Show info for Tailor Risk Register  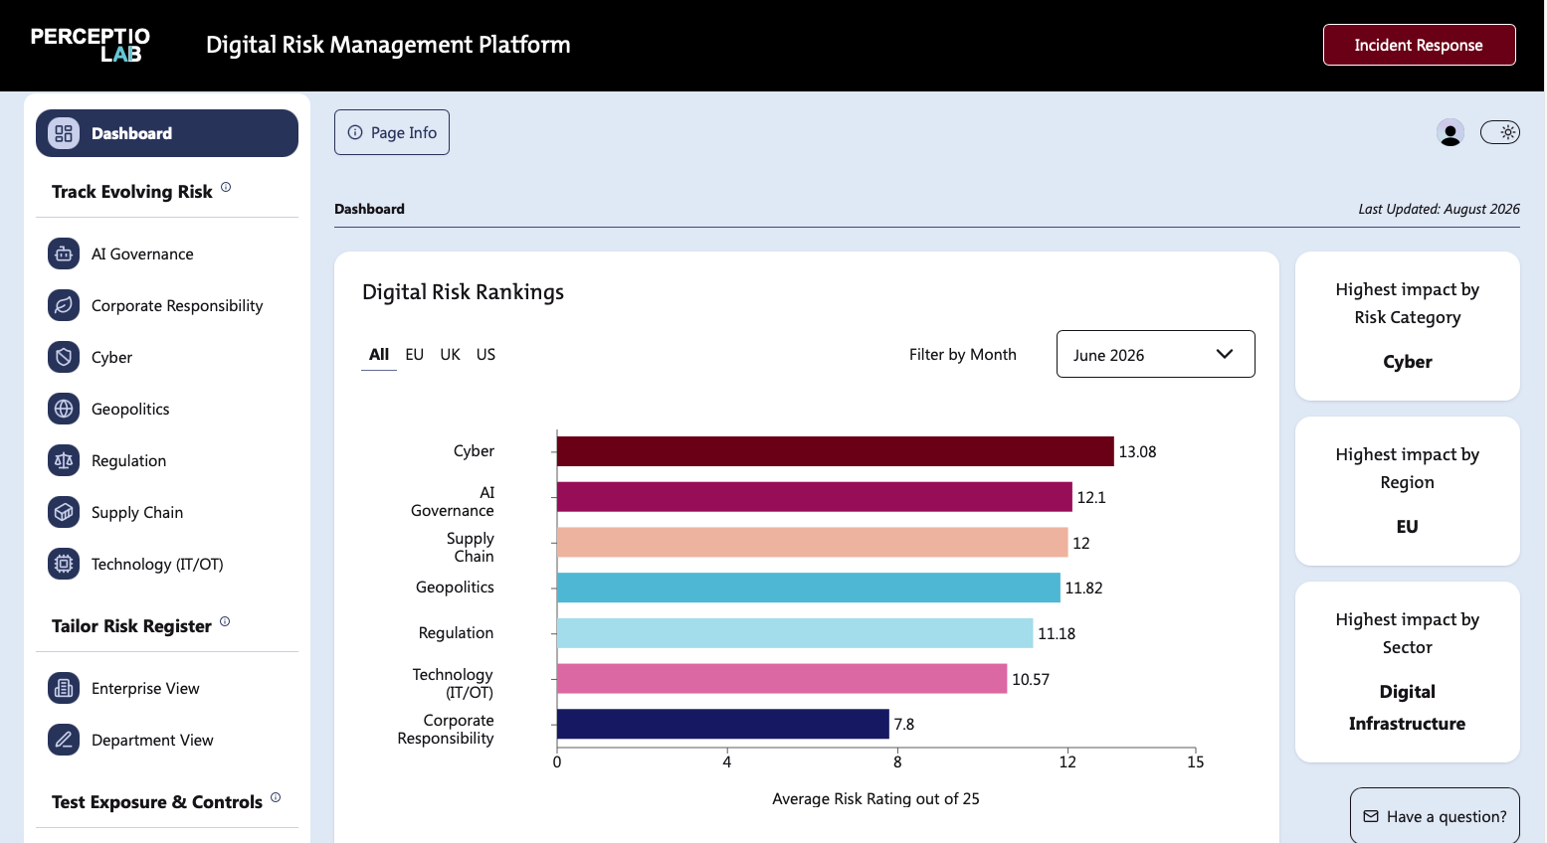click(225, 621)
